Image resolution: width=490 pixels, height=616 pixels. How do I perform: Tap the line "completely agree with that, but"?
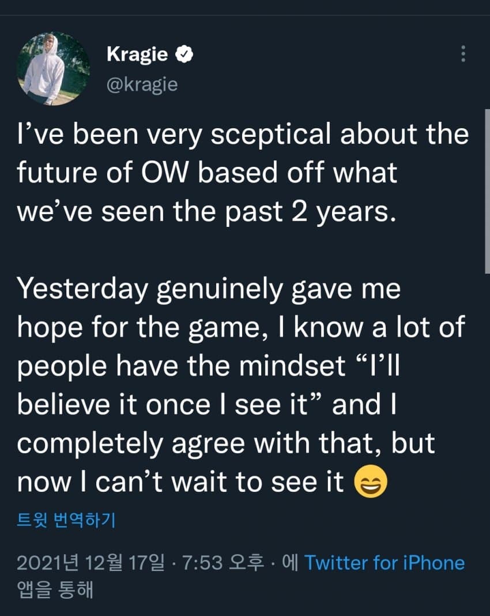(x=225, y=444)
